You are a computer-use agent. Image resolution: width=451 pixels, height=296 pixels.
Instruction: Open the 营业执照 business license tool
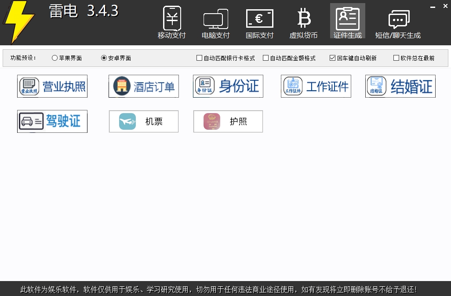coord(52,86)
